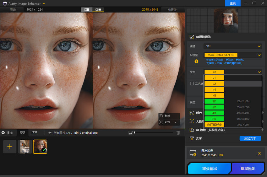The image size is (267, 177).
Task: Collapse the 匯出設定 panel with double chevron
Action: (259, 153)
